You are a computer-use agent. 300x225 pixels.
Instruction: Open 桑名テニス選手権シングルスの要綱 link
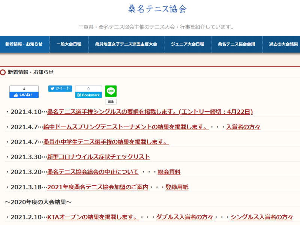coord(150,112)
